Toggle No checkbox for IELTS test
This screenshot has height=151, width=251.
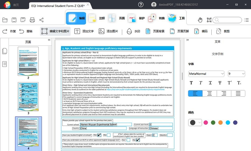tap(138, 140)
